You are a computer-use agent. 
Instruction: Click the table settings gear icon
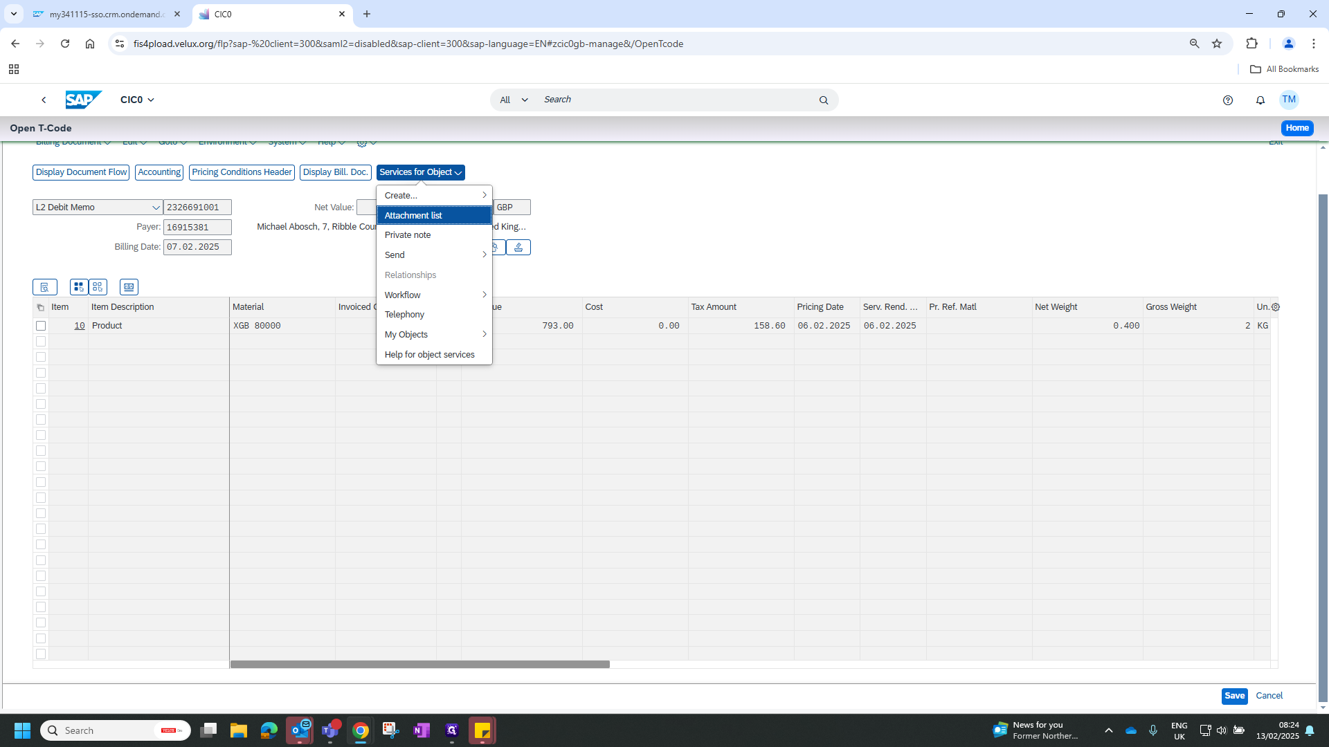(x=1276, y=307)
